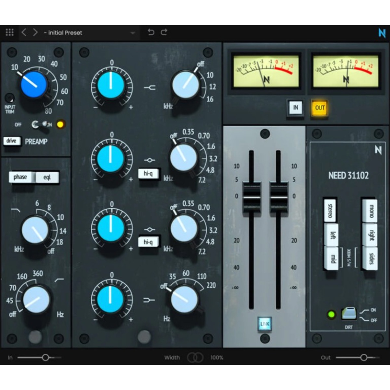Click the left VU meter
This screenshot has height=390, width=390.
coord(266,71)
